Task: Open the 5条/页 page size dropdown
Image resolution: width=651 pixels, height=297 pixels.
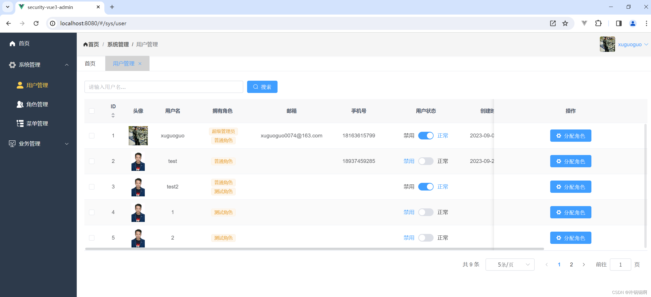Action: pyautogui.click(x=510, y=265)
